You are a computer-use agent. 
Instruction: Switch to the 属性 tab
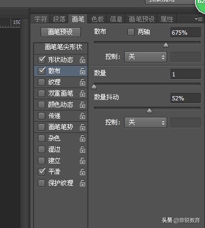click(167, 19)
